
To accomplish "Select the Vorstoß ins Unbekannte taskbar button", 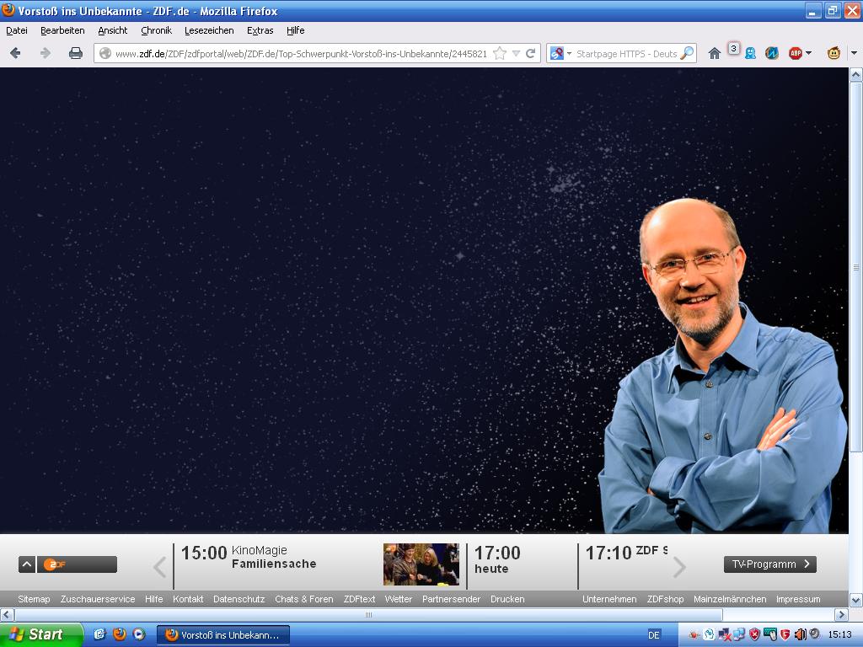I will pyautogui.click(x=222, y=635).
